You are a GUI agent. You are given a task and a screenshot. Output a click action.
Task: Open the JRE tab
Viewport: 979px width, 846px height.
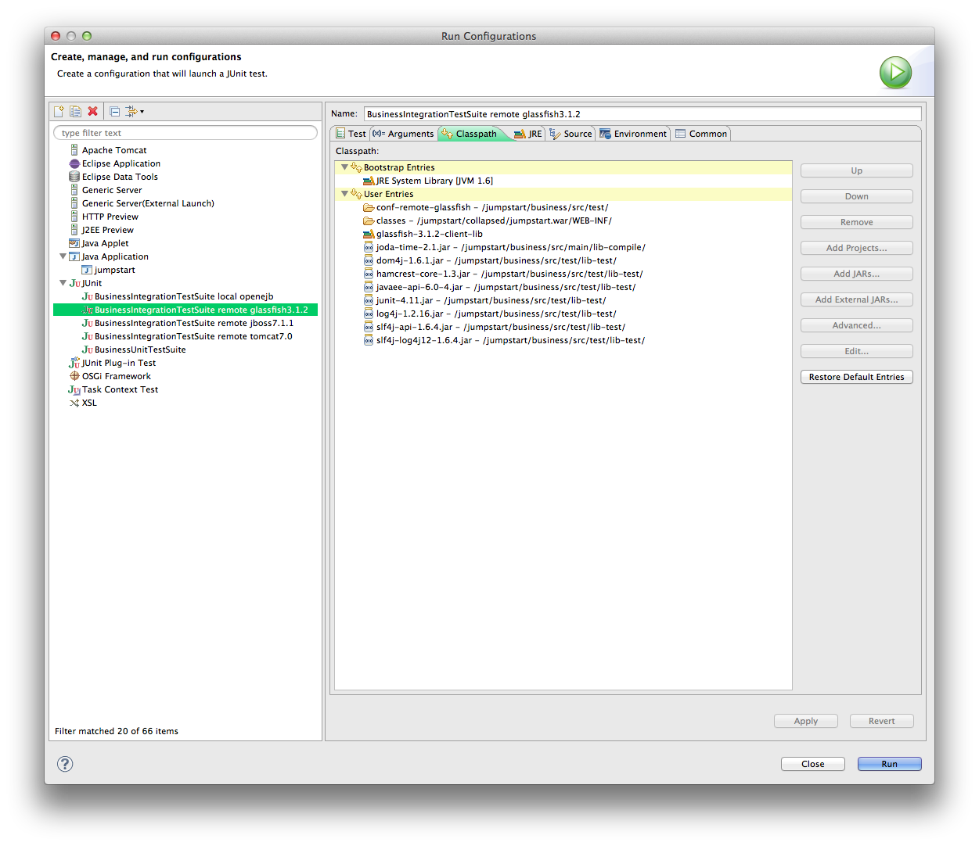528,134
